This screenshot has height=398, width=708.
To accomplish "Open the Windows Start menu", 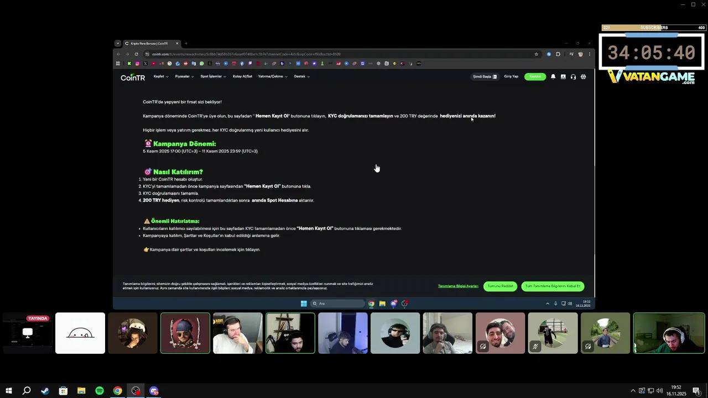I will (x=8, y=391).
